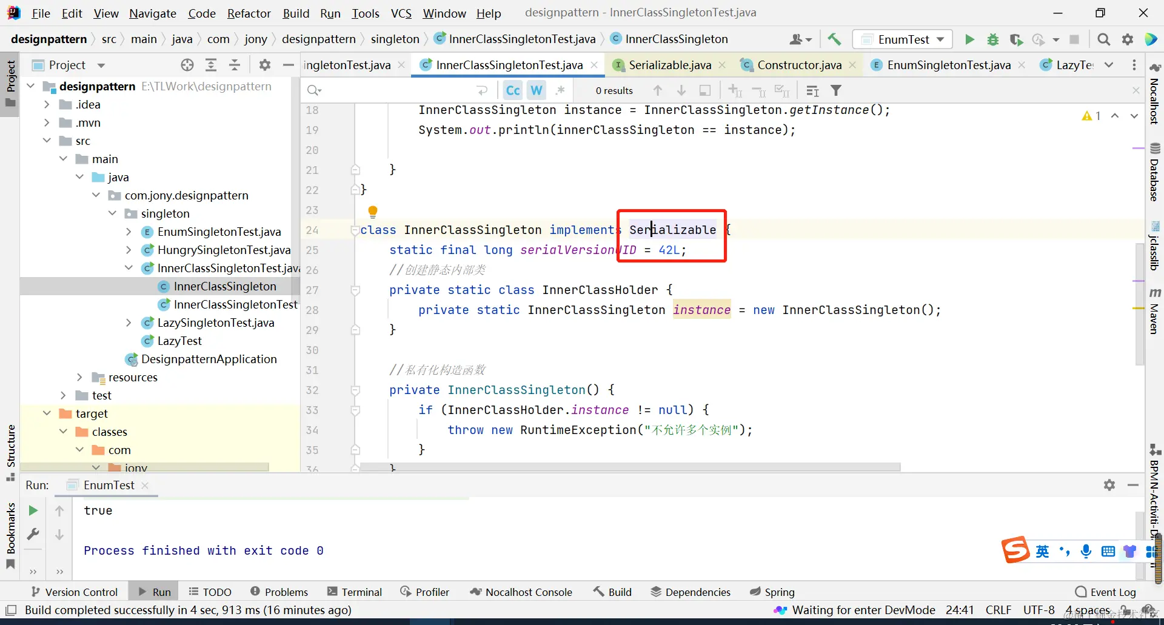Expand the .mvn folder
This screenshot has height=625, width=1164.
47,122
